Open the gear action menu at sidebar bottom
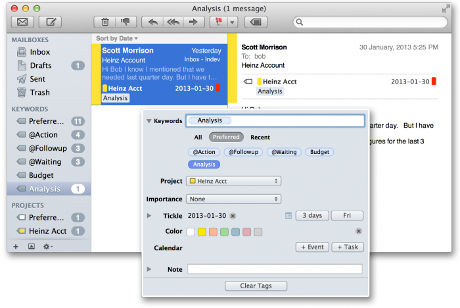The width and height of the screenshot is (460, 308). coord(47,247)
